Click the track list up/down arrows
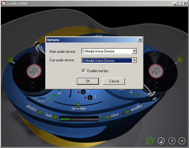 (101, 118)
